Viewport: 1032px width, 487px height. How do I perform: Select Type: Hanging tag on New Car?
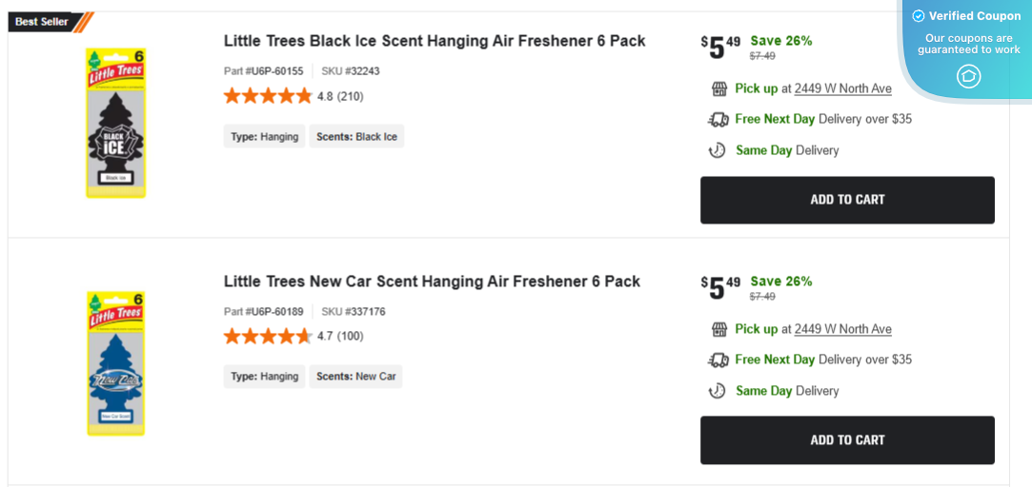[264, 377]
